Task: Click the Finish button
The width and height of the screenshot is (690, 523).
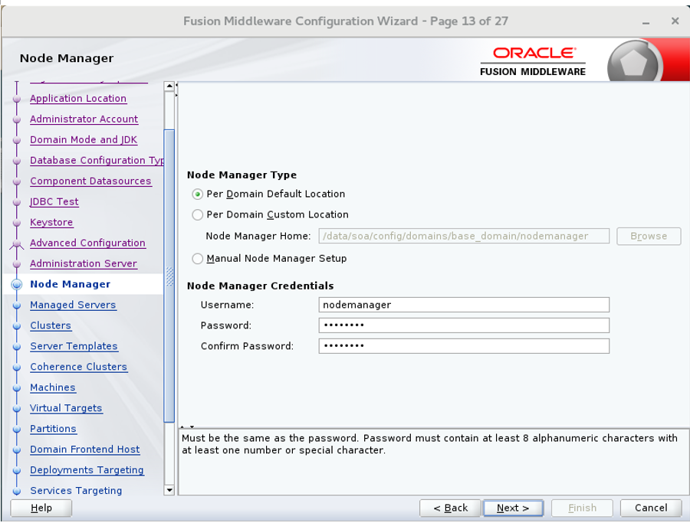Action: [582, 508]
